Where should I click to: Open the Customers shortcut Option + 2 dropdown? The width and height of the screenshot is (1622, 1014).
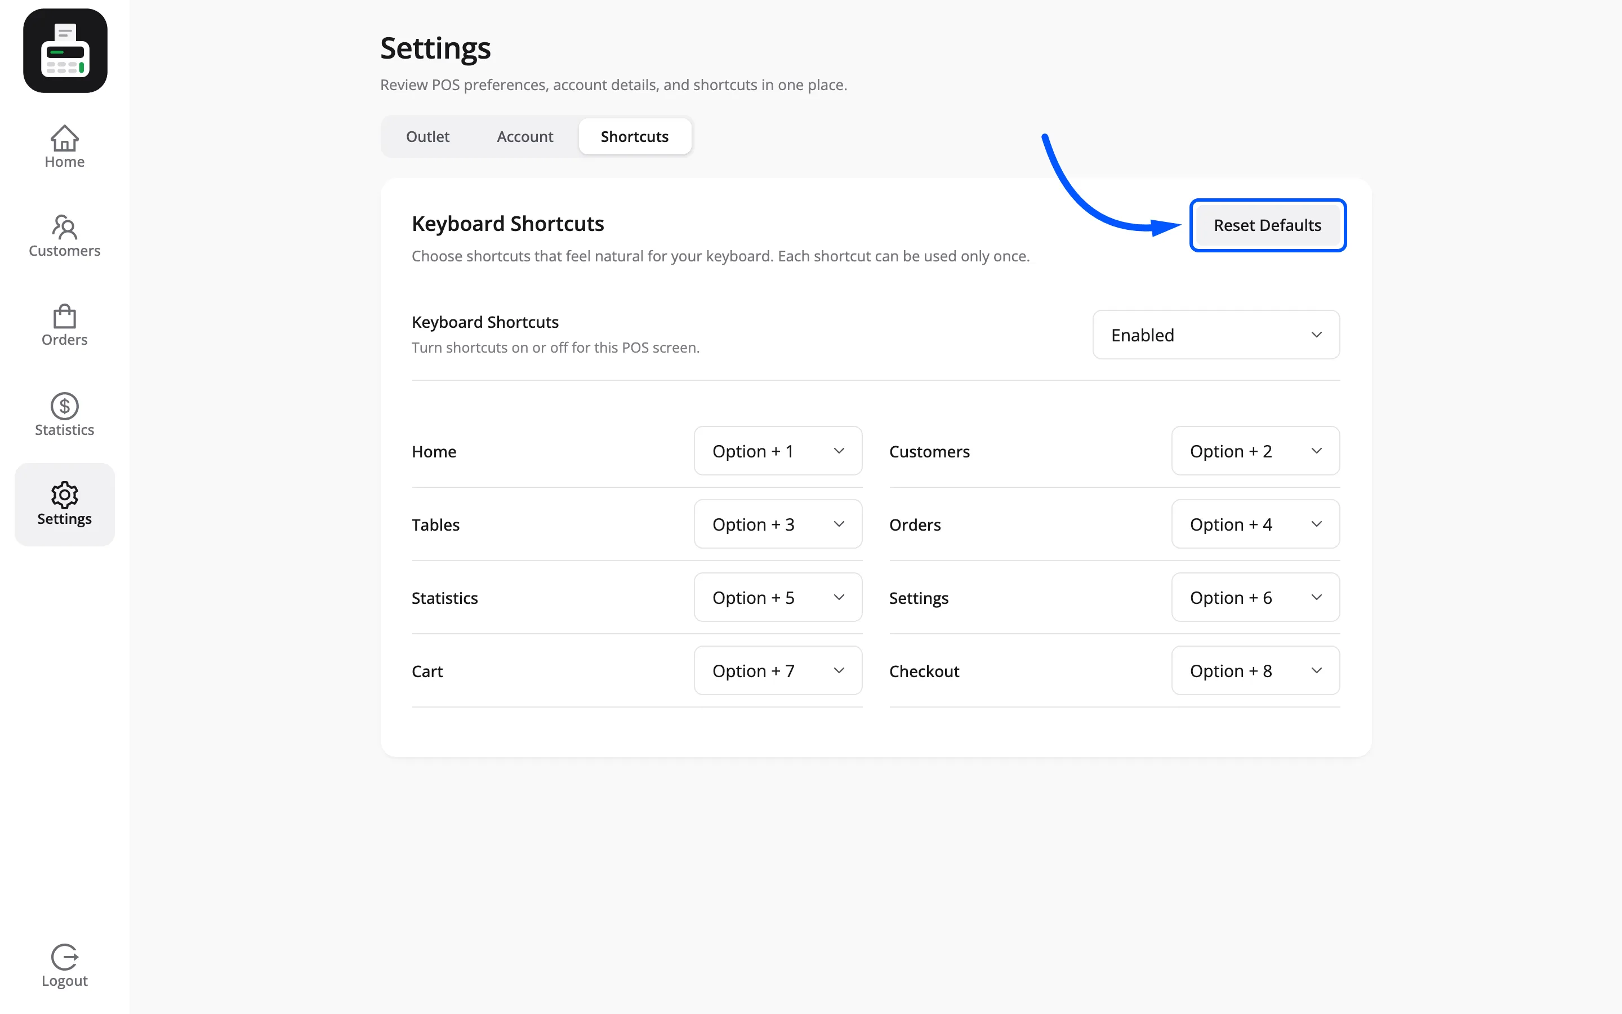(x=1255, y=451)
